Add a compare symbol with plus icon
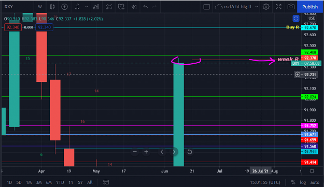 tap(64, 7)
